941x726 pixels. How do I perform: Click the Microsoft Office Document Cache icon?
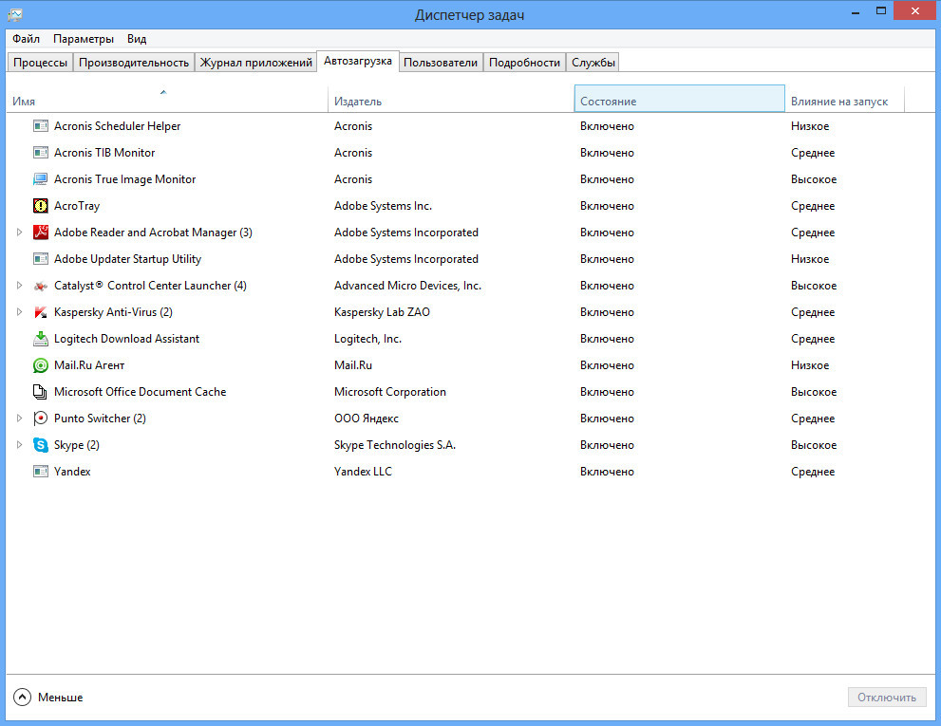41,392
